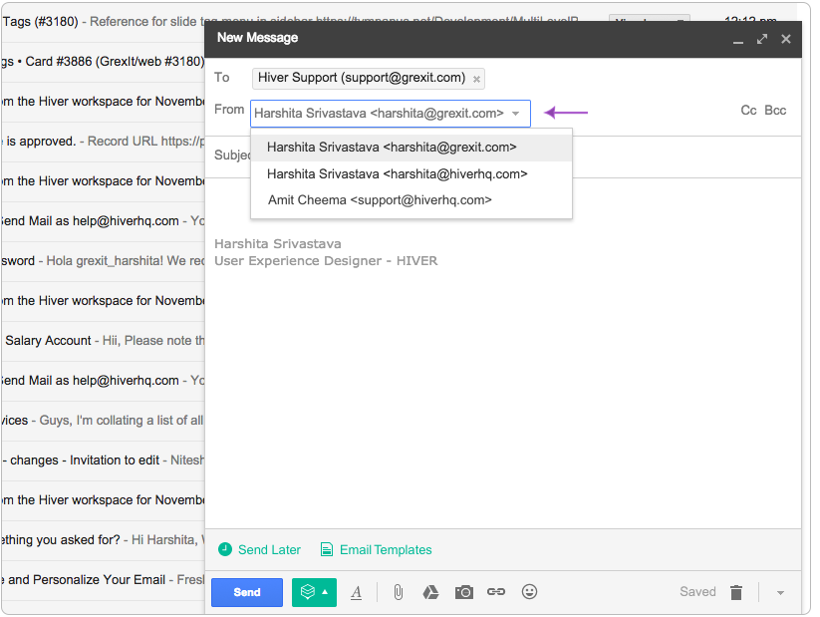Open the 'Hola grexit_harshita!' email
This screenshot has height=617, width=820.
(103, 260)
